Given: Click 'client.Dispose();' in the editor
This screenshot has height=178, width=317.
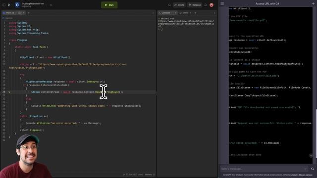Looking at the screenshot, I should tap(32, 130).
